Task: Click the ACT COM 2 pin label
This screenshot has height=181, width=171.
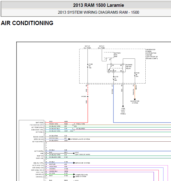Action: coord(40,132)
